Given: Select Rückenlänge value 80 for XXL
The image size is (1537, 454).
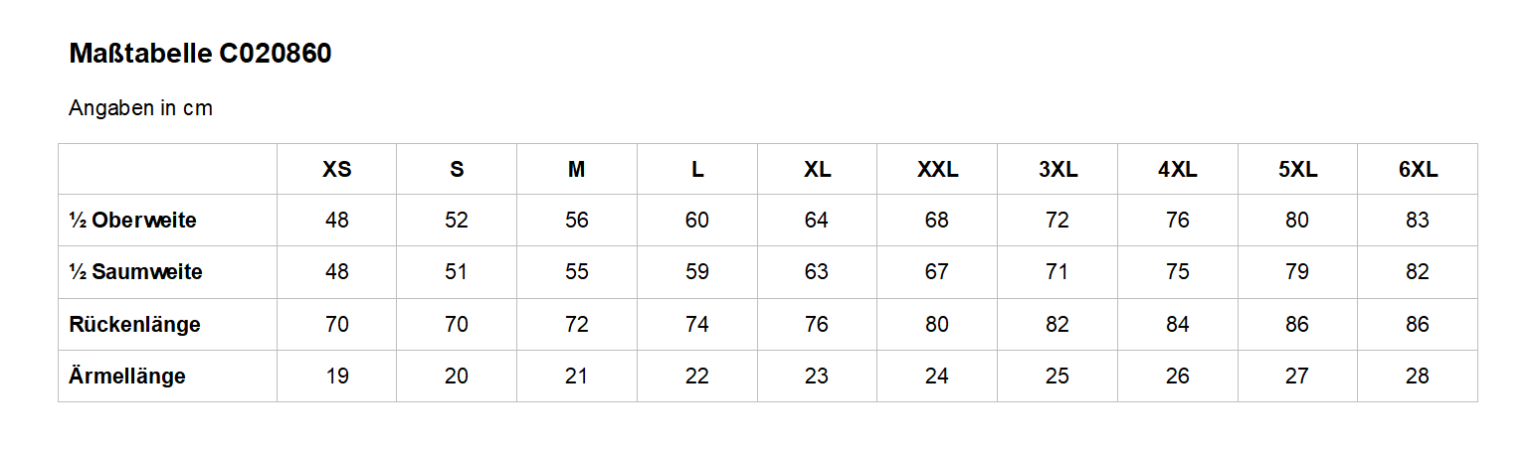Looking at the screenshot, I should point(937,325).
